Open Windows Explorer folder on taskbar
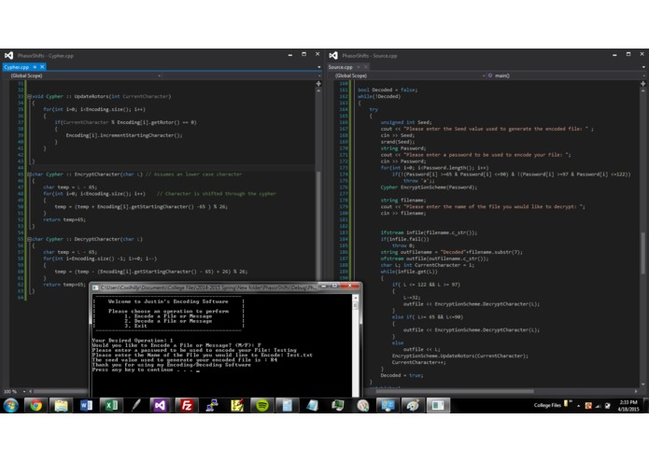 click(62, 406)
